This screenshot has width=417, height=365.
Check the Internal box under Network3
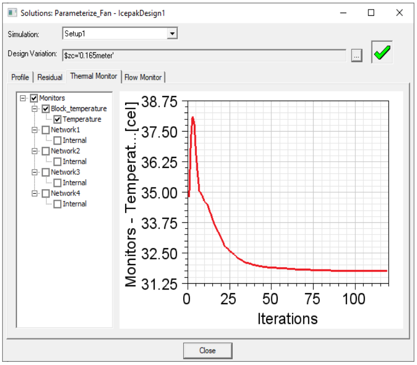pyautogui.click(x=58, y=183)
